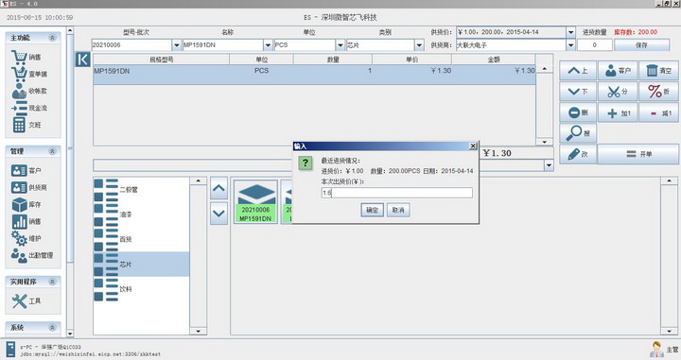Viewport: 681px width, 360px height.
Task: Open 查单据 in the main functions panel
Action: click(x=28, y=74)
